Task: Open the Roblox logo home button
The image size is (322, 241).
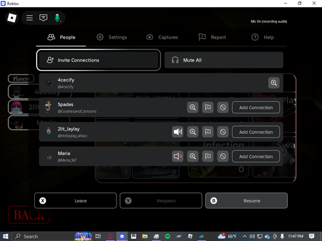Action: (x=12, y=18)
